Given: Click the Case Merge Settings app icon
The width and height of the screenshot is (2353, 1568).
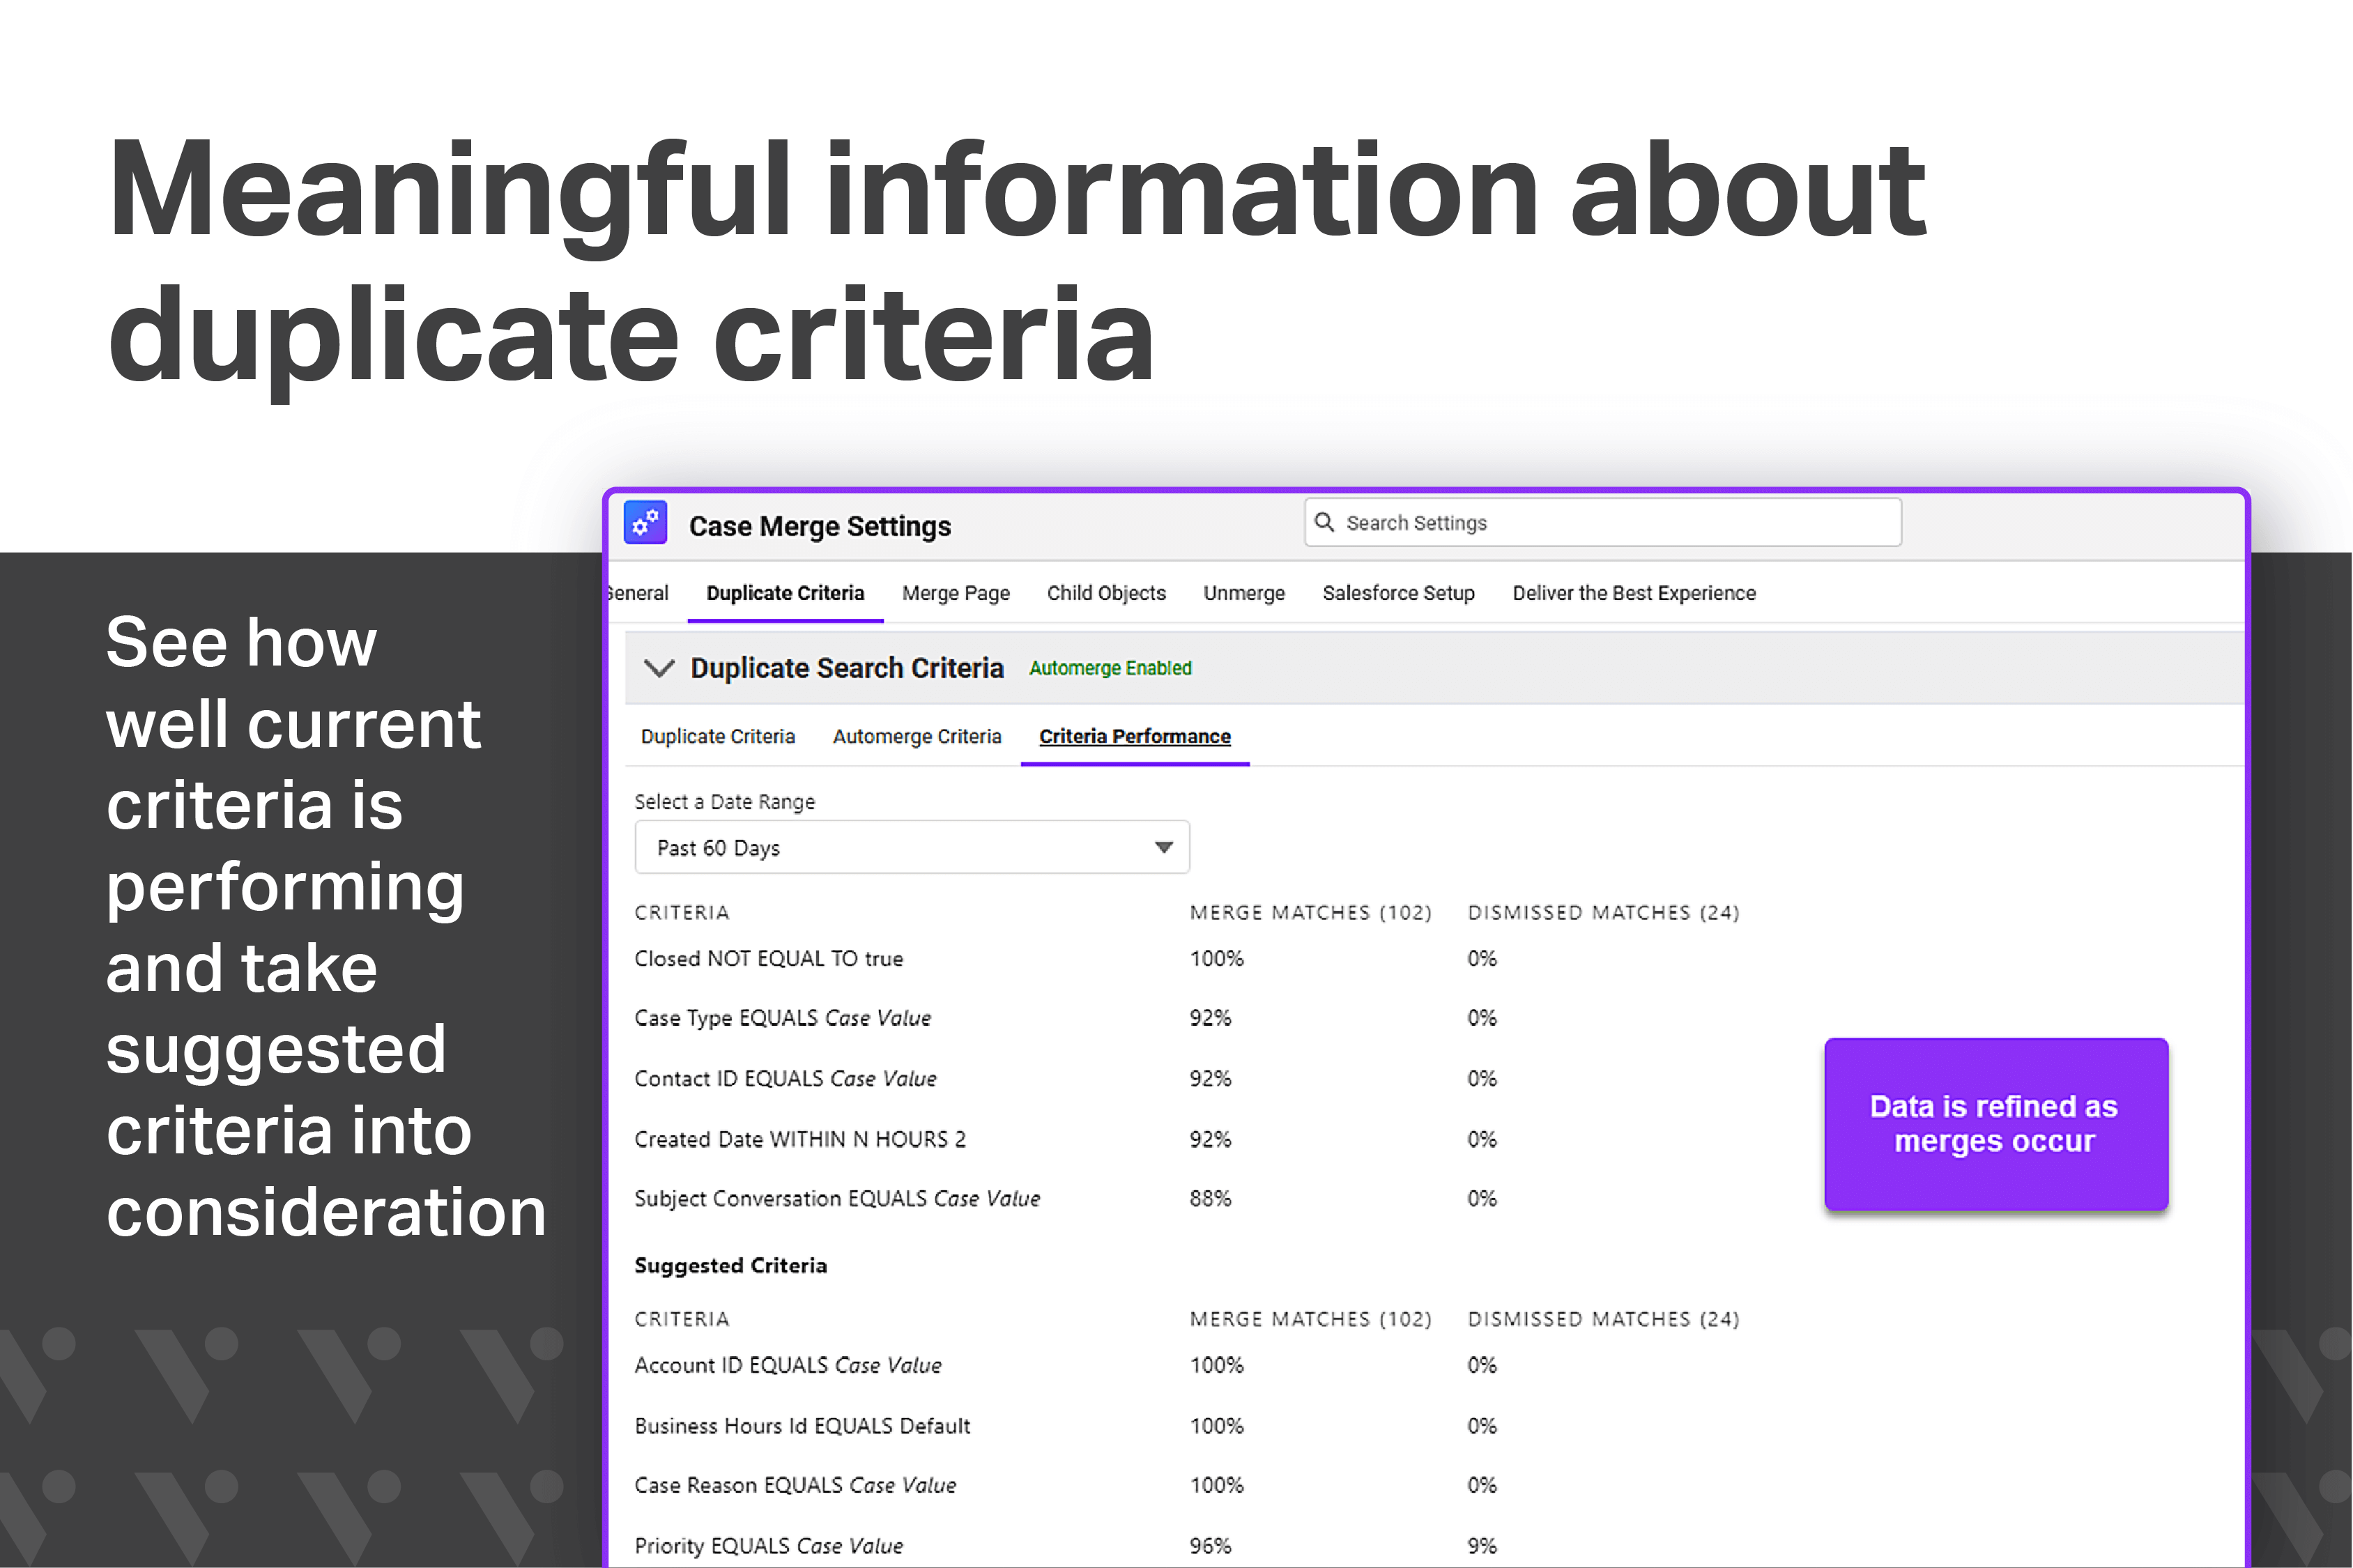Looking at the screenshot, I should 645,522.
